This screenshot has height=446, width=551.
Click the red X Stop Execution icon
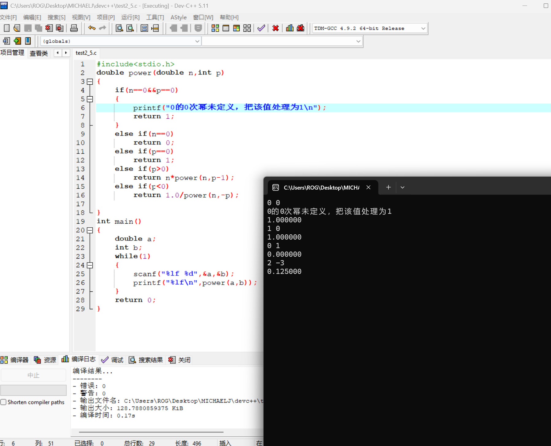pyautogui.click(x=275, y=28)
